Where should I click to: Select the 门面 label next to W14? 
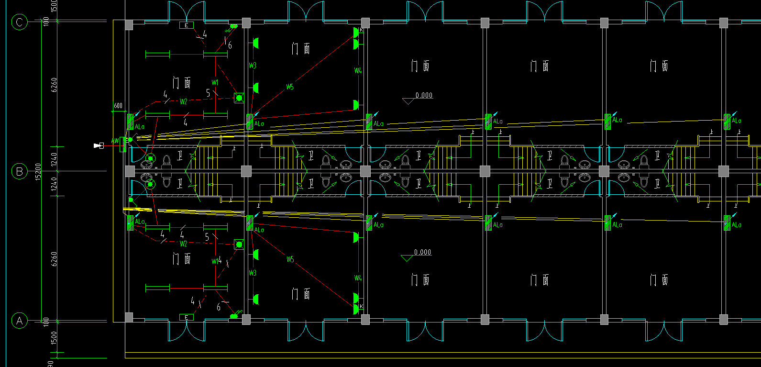coord(182,259)
